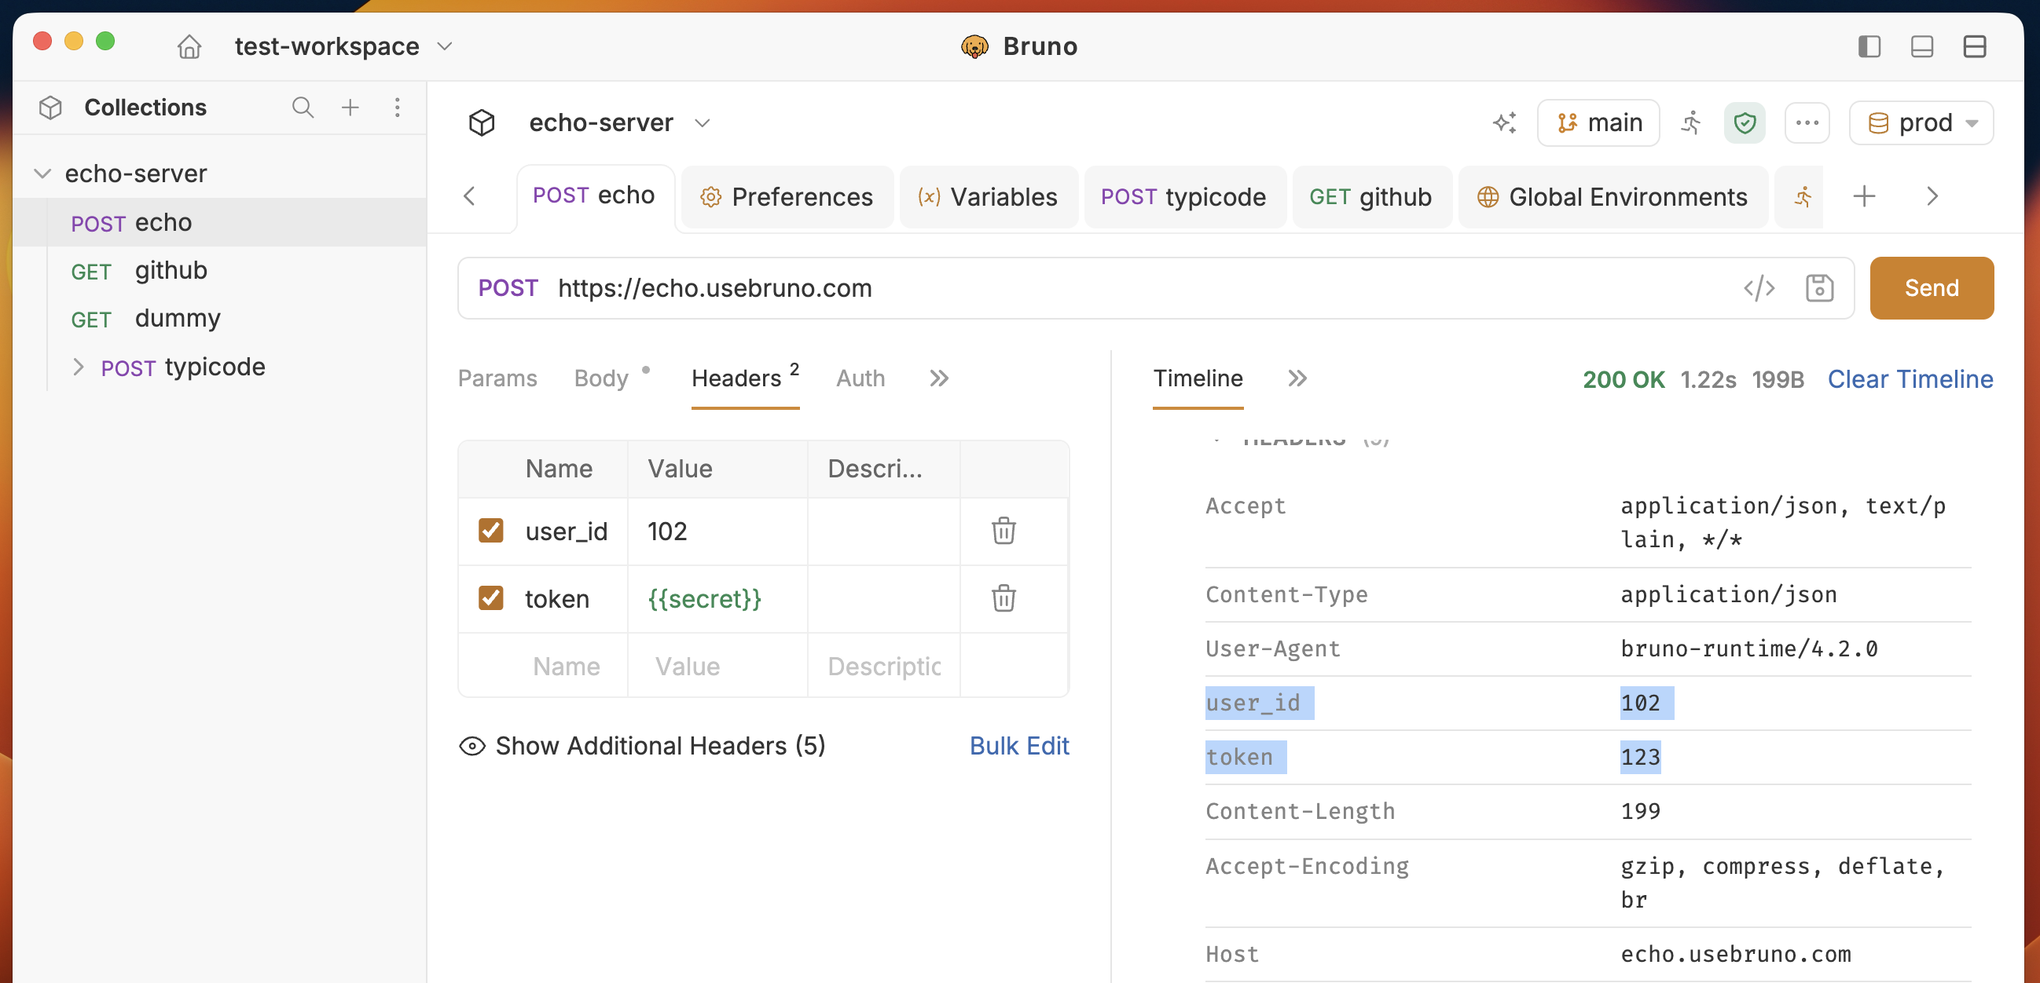Select the Timeline response tab

click(1198, 378)
